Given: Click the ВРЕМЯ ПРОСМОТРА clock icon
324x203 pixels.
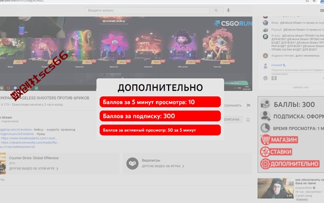Looking at the screenshot, I should pos(265,128).
